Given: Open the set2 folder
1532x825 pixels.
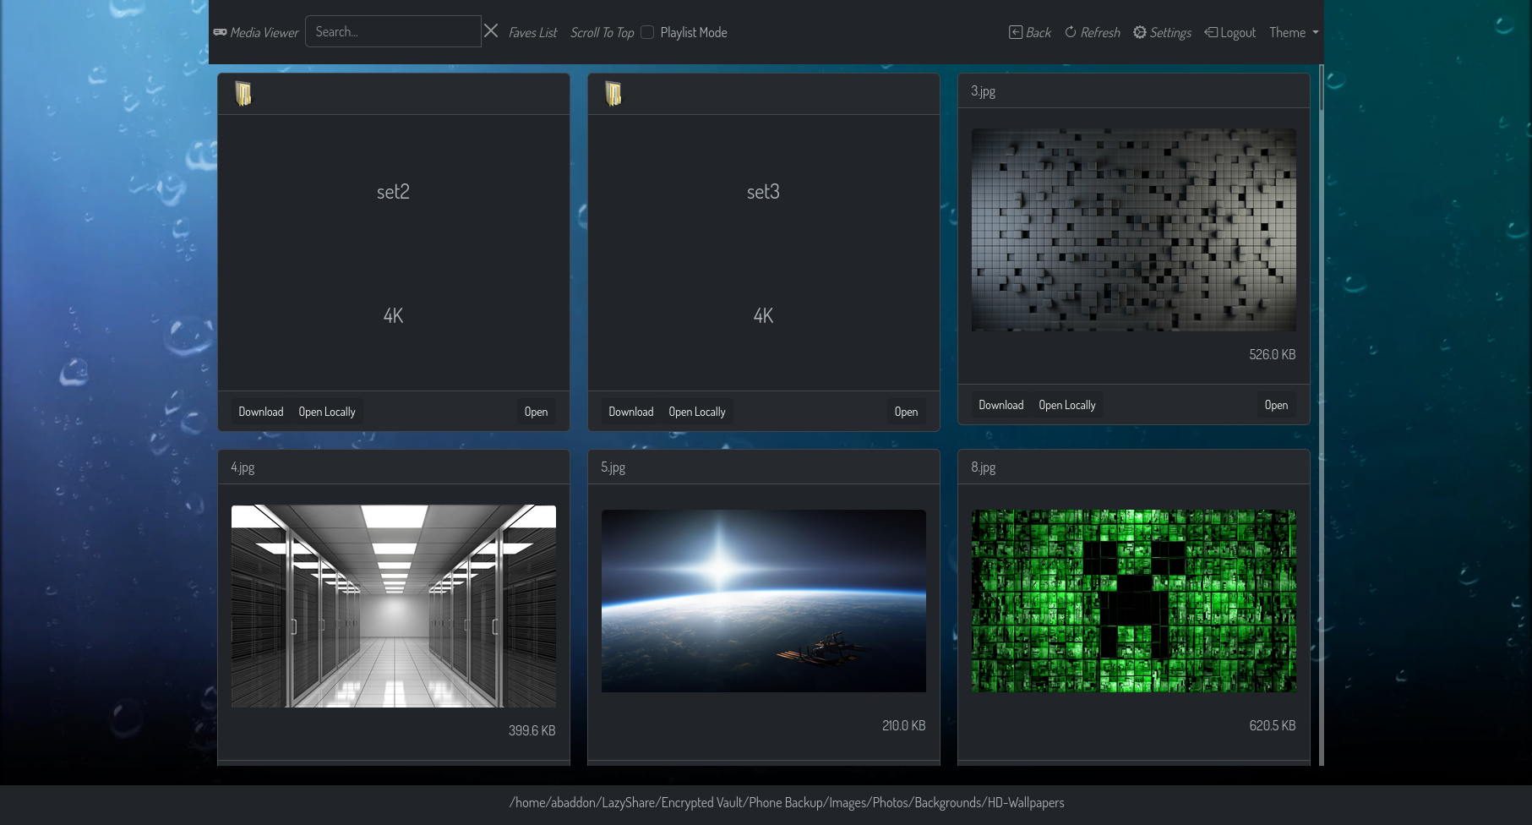Looking at the screenshot, I should [536, 412].
